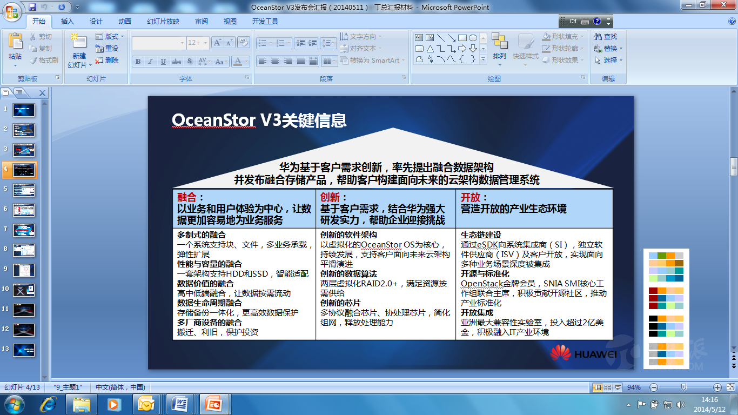
Task: Open Shape Fill (形状填充) dropdown
Action: 563,37
